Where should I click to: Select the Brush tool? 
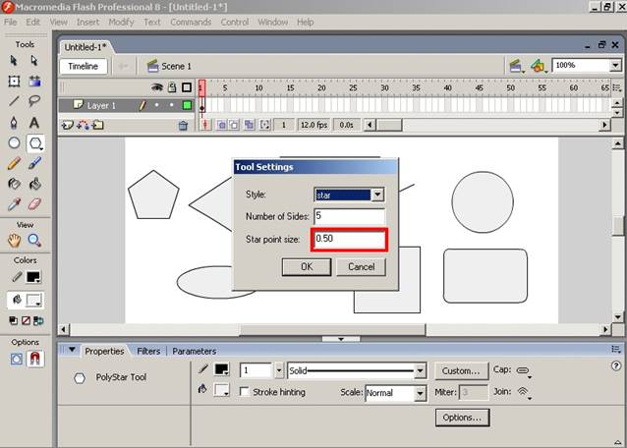(34, 163)
